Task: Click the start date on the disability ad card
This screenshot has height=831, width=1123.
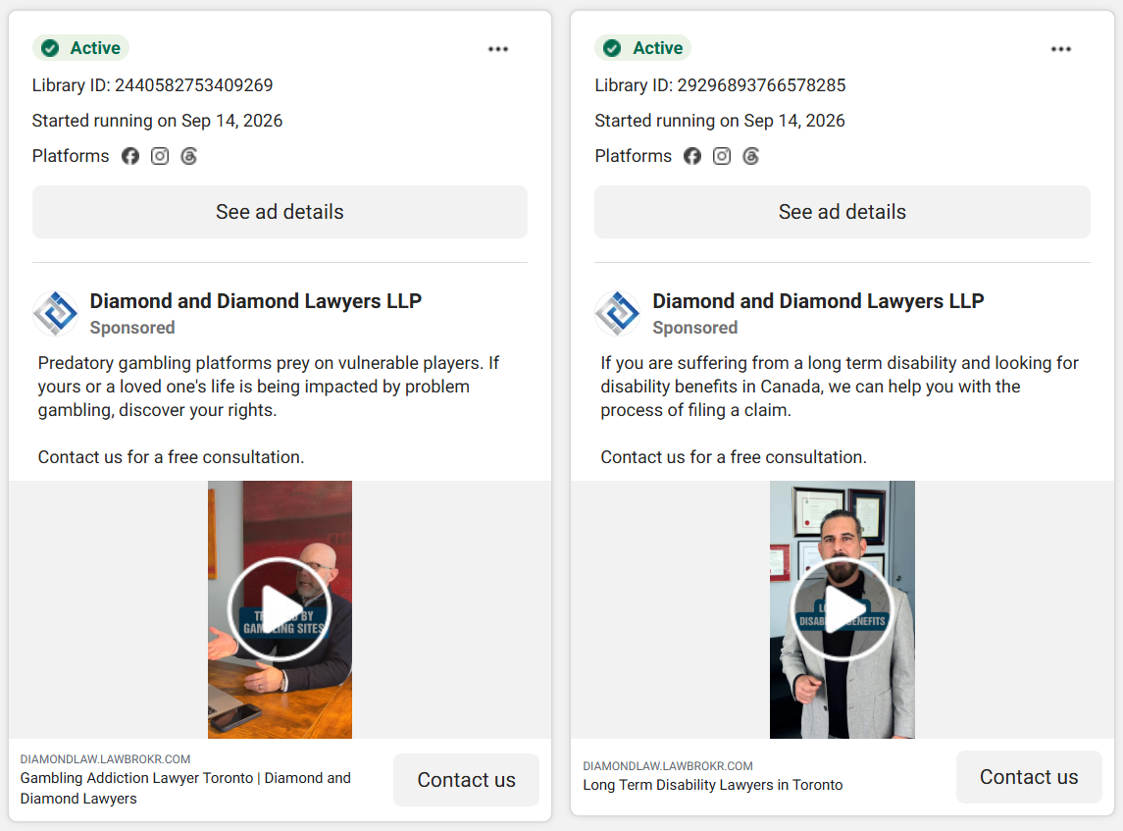Action: point(720,121)
